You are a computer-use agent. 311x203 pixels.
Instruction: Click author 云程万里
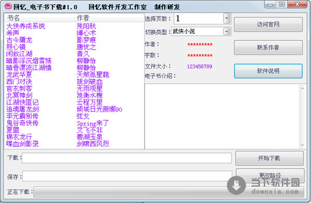90,102
